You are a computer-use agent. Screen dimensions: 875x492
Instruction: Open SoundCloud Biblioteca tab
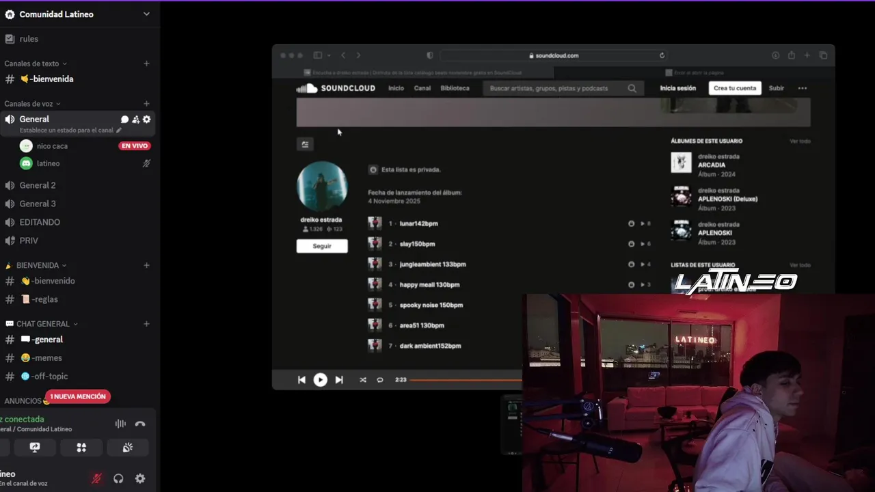[455, 88]
